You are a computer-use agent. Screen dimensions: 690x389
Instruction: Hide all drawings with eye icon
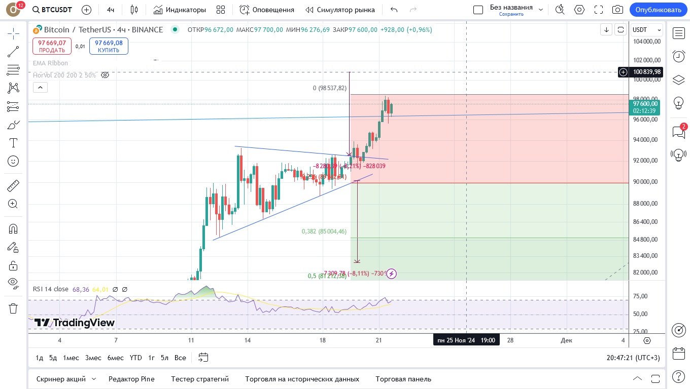point(13,283)
